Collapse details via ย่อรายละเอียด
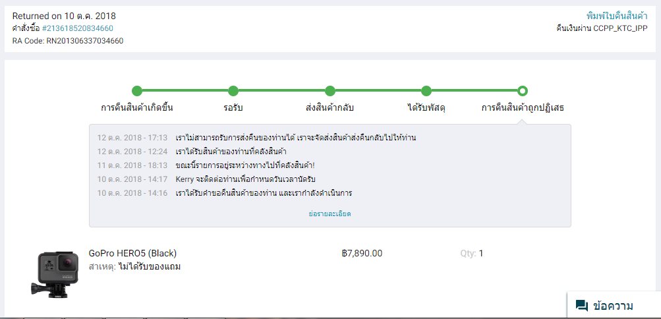Screen dimensions: 661x319 click(x=330, y=214)
